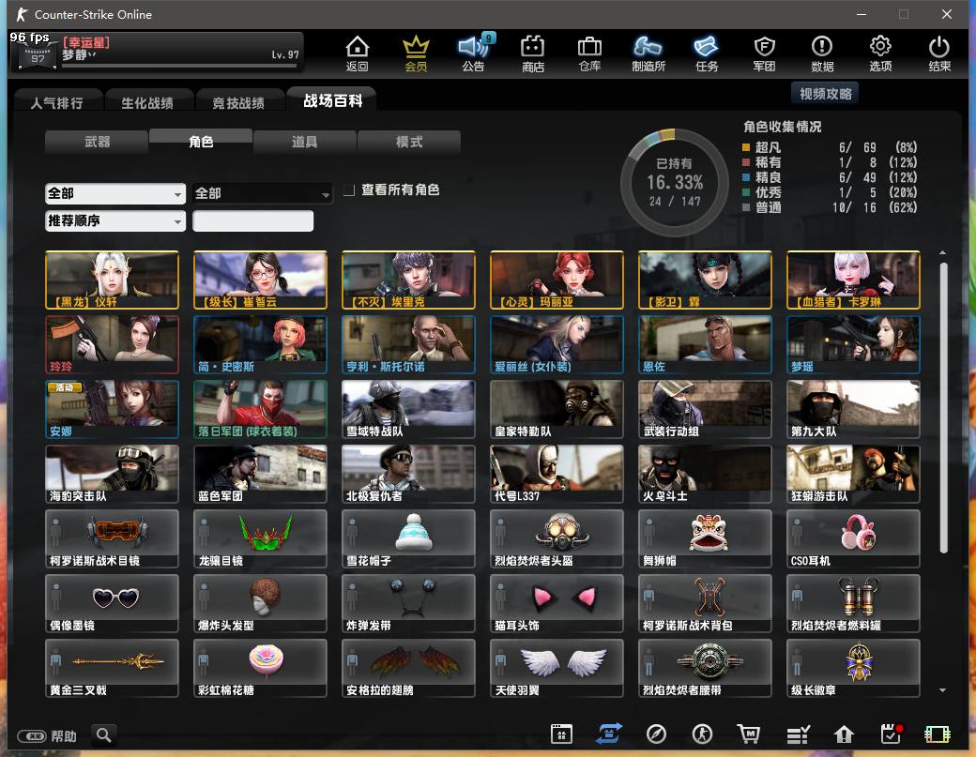Select the 【级长】崔智云 character card

coord(260,280)
